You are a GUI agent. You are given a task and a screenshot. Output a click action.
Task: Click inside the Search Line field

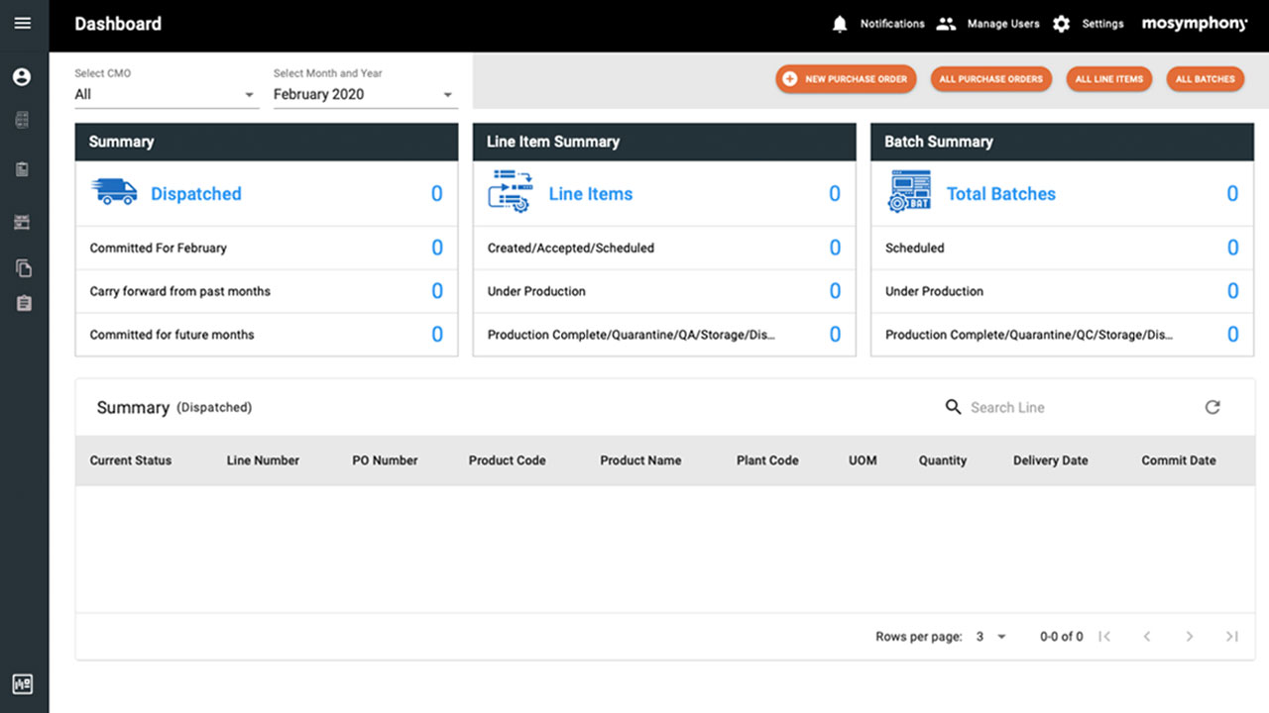[x=1007, y=407]
